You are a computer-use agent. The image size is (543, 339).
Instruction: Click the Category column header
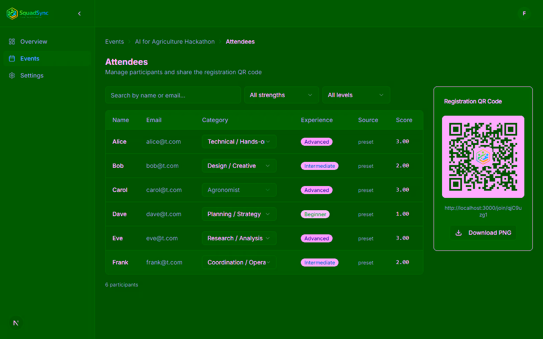(x=215, y=120)
